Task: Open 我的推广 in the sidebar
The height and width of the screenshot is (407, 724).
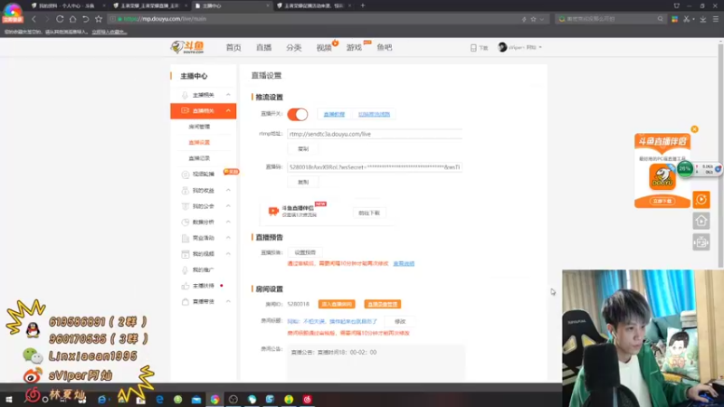Action: tap(203, 270)
